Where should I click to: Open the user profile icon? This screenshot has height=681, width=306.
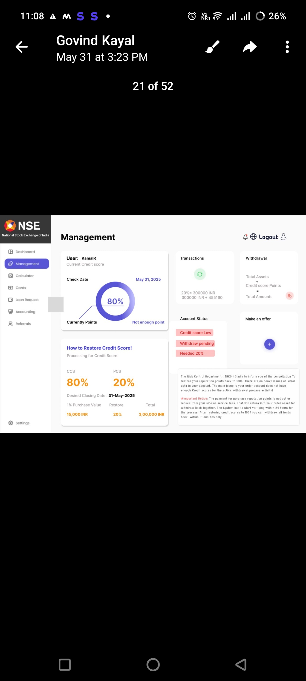click(x=283, y=237)
